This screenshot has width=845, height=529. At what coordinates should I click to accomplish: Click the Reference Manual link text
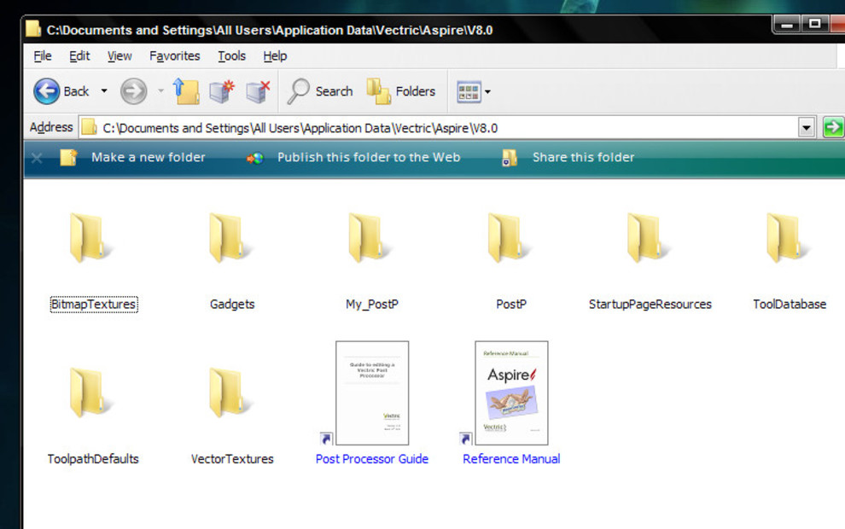pyautogui.click(x=511, y=459)
